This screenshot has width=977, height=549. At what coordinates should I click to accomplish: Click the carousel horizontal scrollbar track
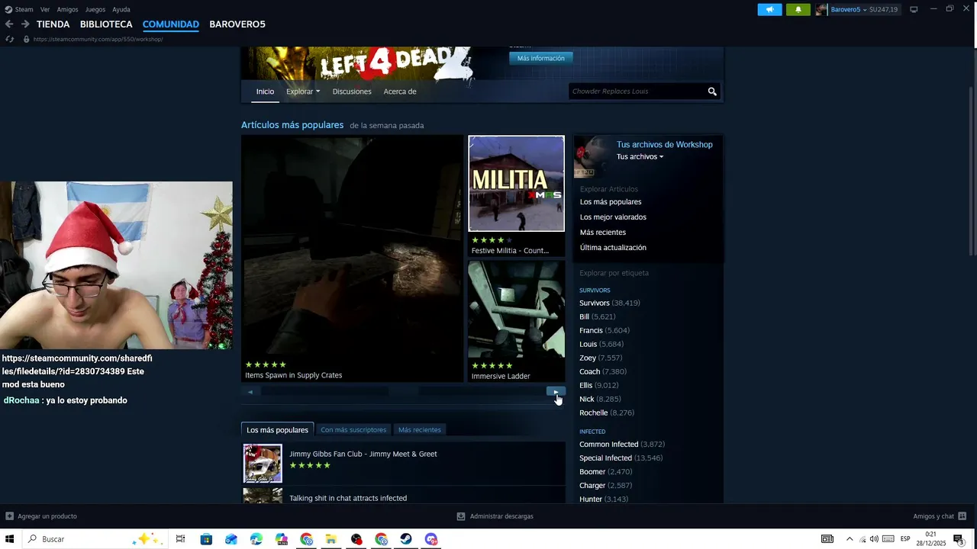click(403, 392)
